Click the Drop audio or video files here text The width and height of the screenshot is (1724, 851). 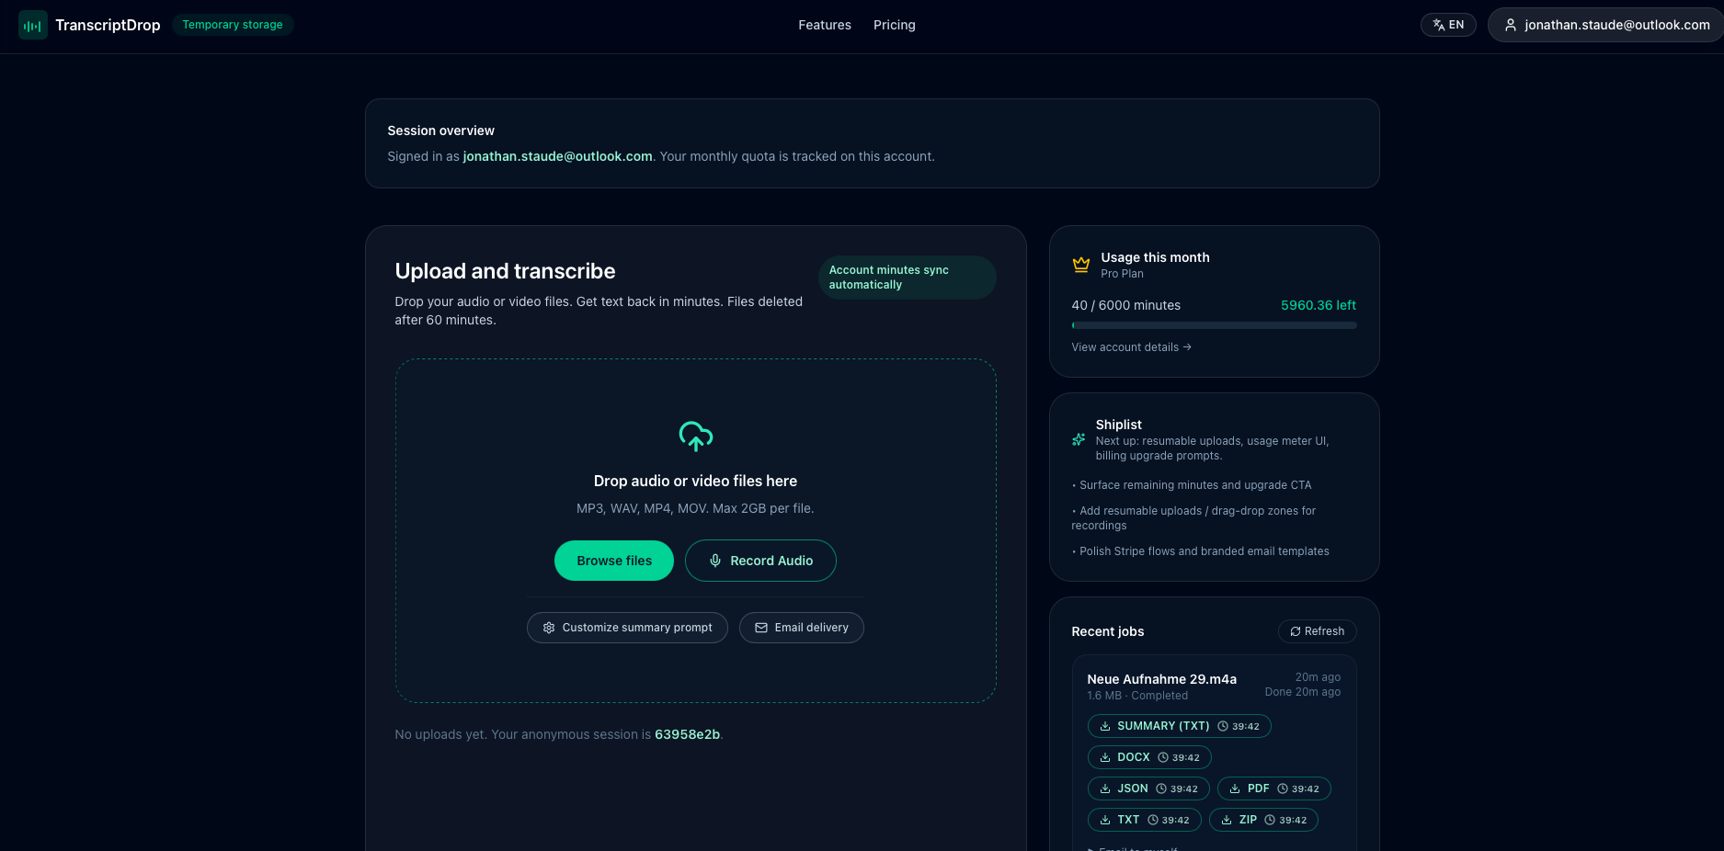695,481
